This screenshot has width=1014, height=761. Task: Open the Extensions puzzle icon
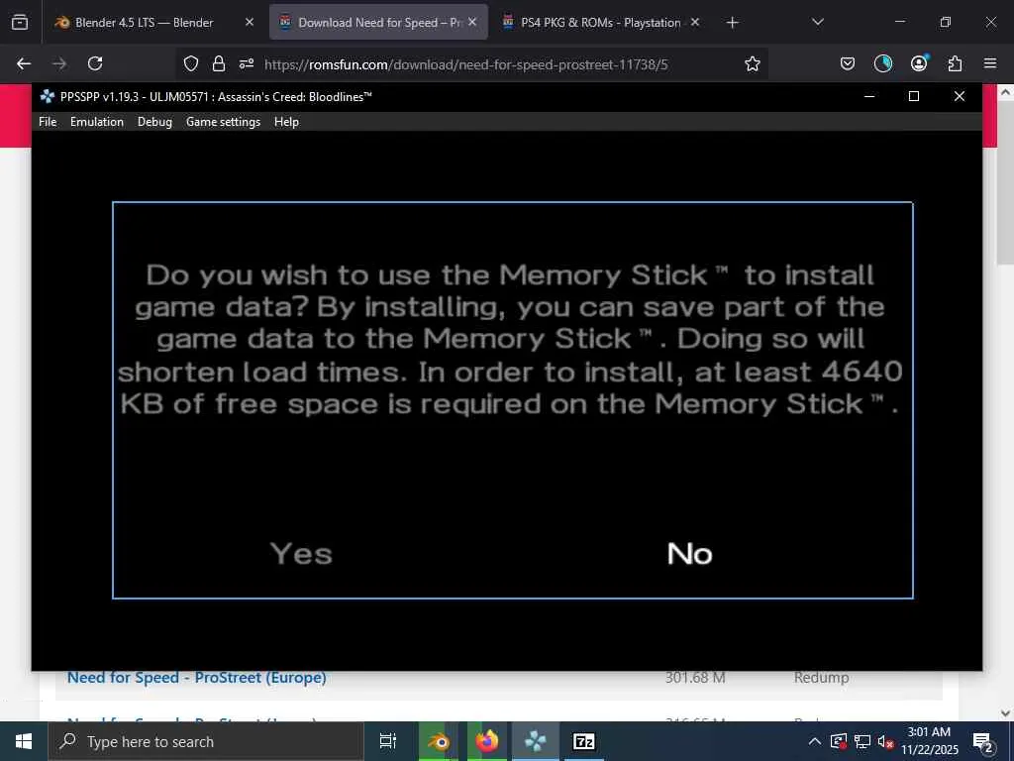point(955,63)
